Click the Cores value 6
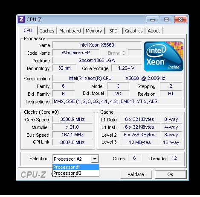200x197 pixels. click(135, 158)
